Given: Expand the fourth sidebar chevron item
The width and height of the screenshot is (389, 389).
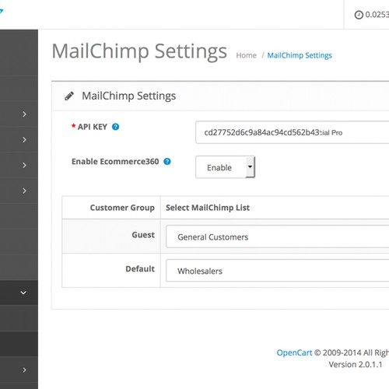Looking at the screenshot, I should (24, 191).
